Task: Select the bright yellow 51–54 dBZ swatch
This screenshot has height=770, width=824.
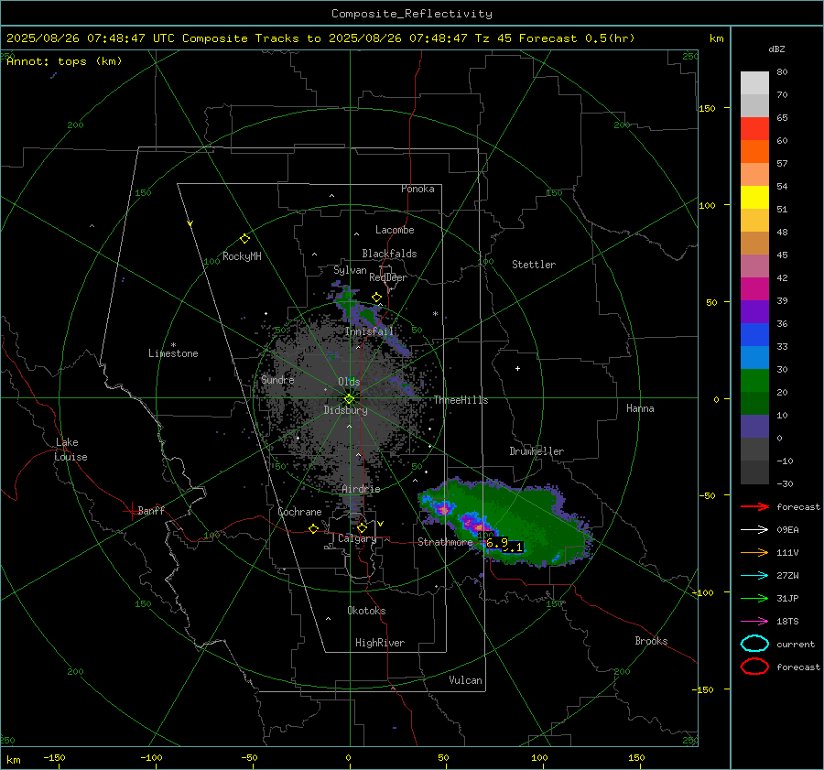Action: (x=754, y=197)
